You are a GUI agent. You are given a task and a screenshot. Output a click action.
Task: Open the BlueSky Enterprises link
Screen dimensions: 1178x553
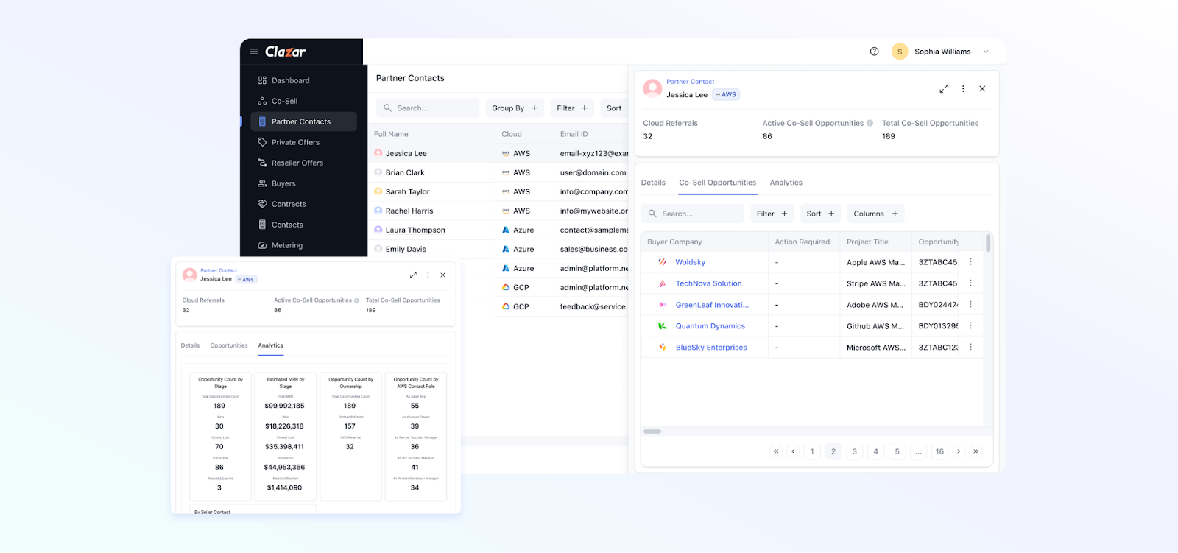pyautogui.click(x=711, y=348)
